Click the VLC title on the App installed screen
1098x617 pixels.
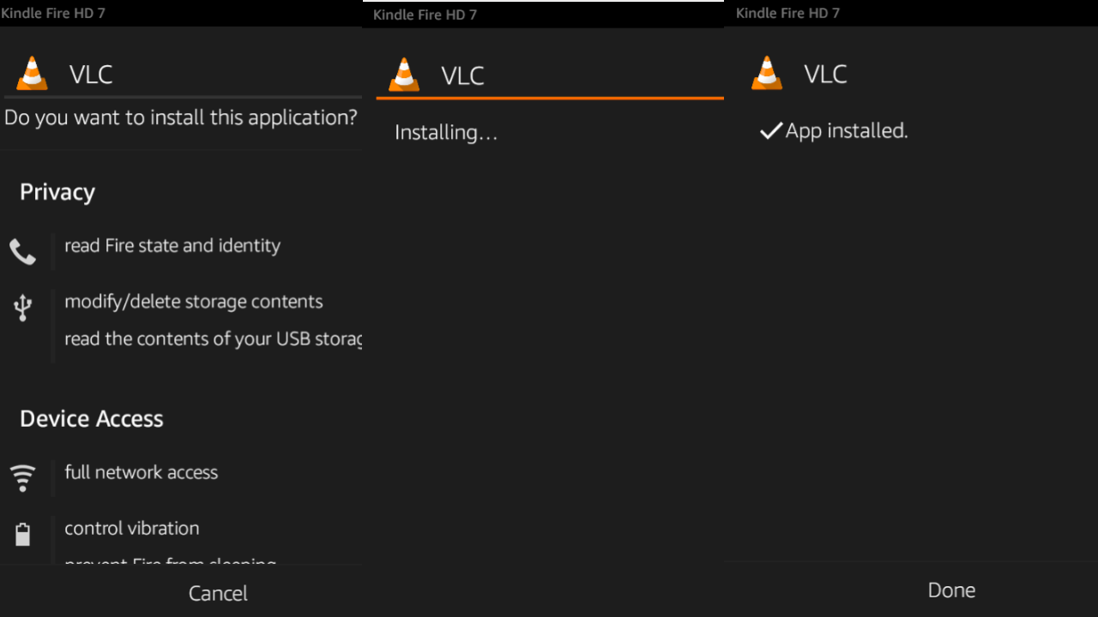825,74
